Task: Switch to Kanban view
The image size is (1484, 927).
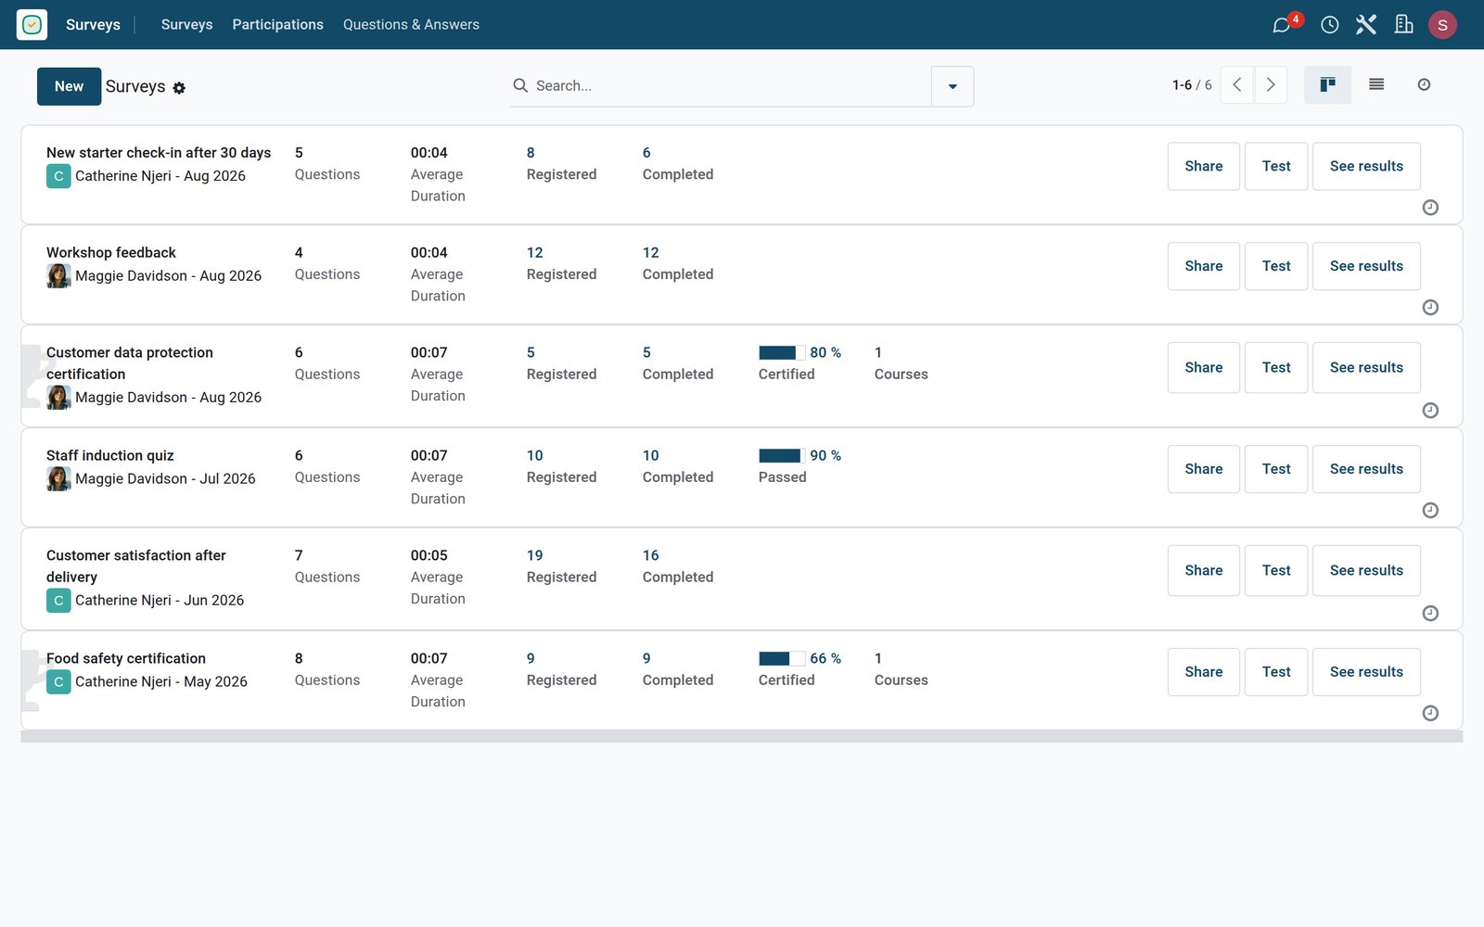Action: pos(1327,84)
